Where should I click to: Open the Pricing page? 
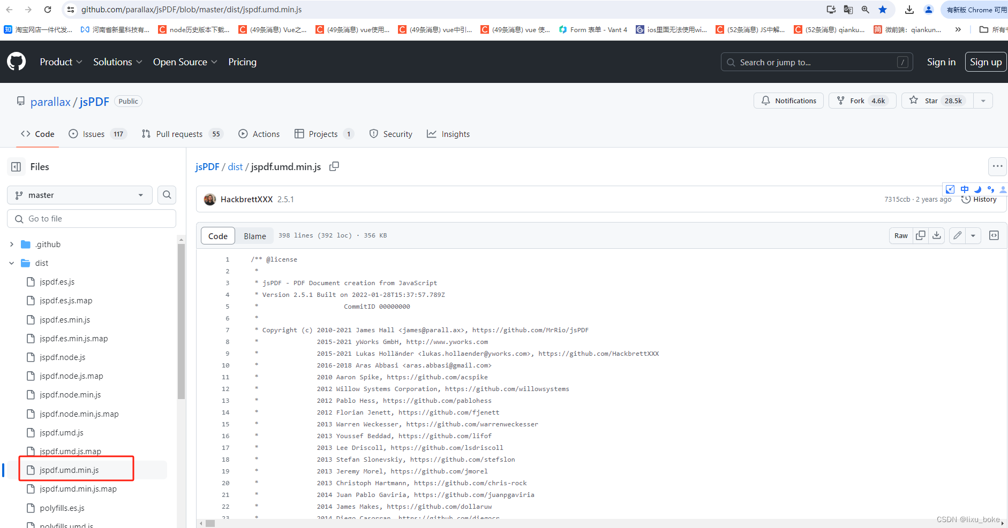pyautogui.click(x=242, y=62)
